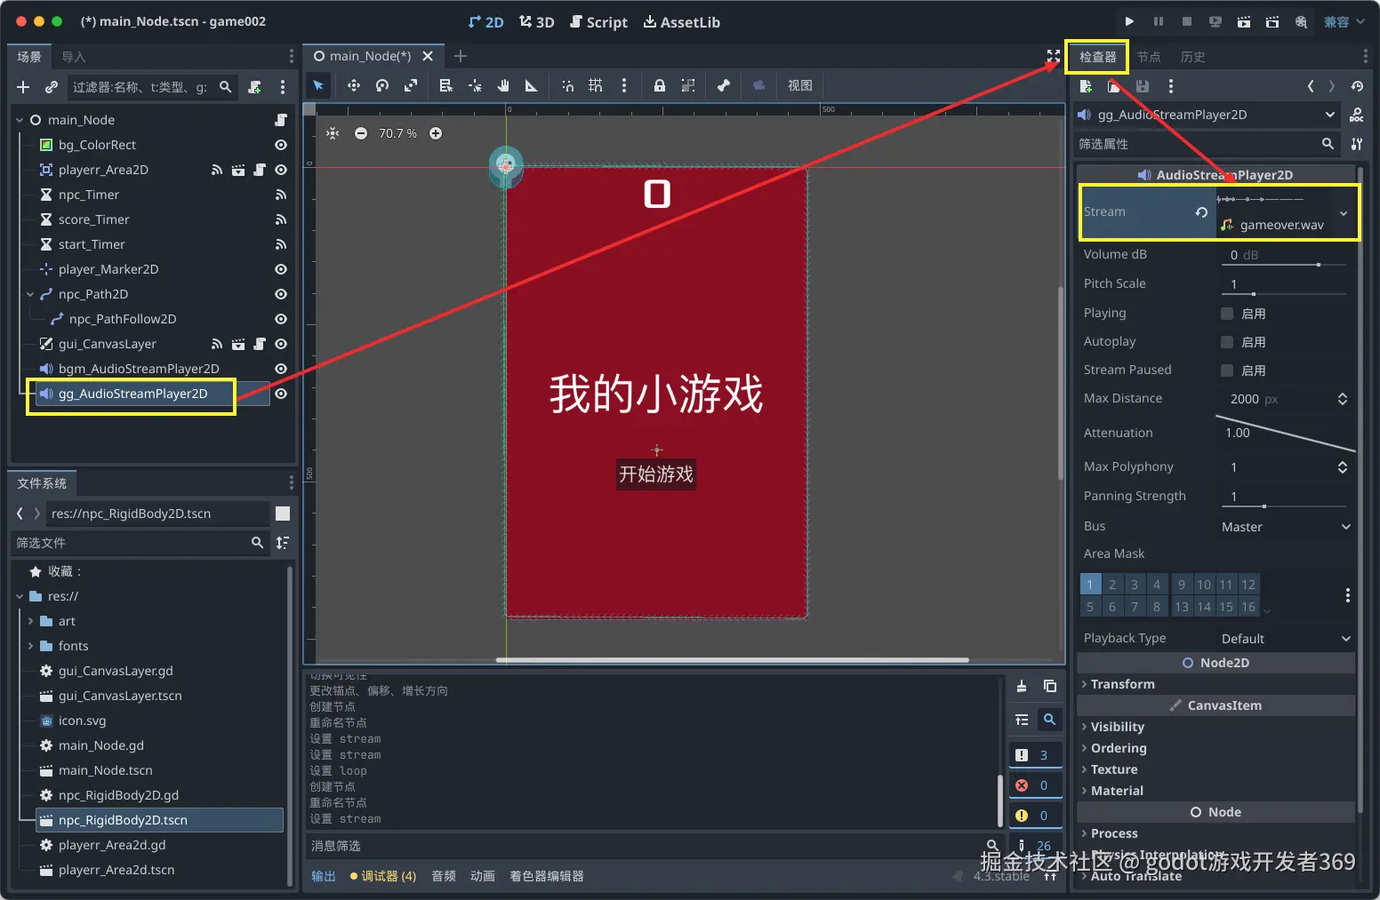Adjust the Pitch Scale slider
Image resolution: width=1380 pixels, height=900 pixels.
[x=1286, y=293]
